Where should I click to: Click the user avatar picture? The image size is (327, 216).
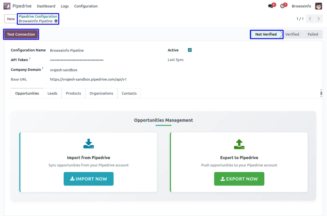[x=318, y=6]
